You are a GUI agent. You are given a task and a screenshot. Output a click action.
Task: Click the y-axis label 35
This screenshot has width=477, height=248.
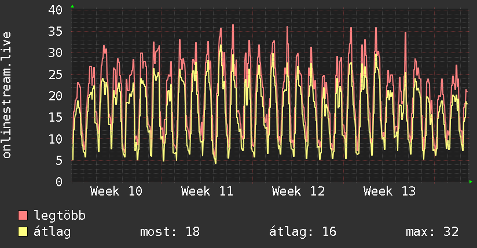point(56,32)
